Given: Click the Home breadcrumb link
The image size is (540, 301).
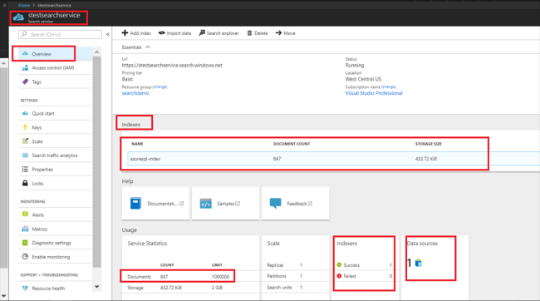Looking at the screenshot, I should pos(24,5).
